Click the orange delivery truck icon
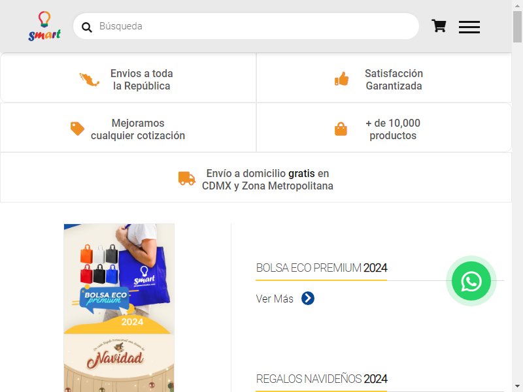523x392 pixels. pos(187,178)
